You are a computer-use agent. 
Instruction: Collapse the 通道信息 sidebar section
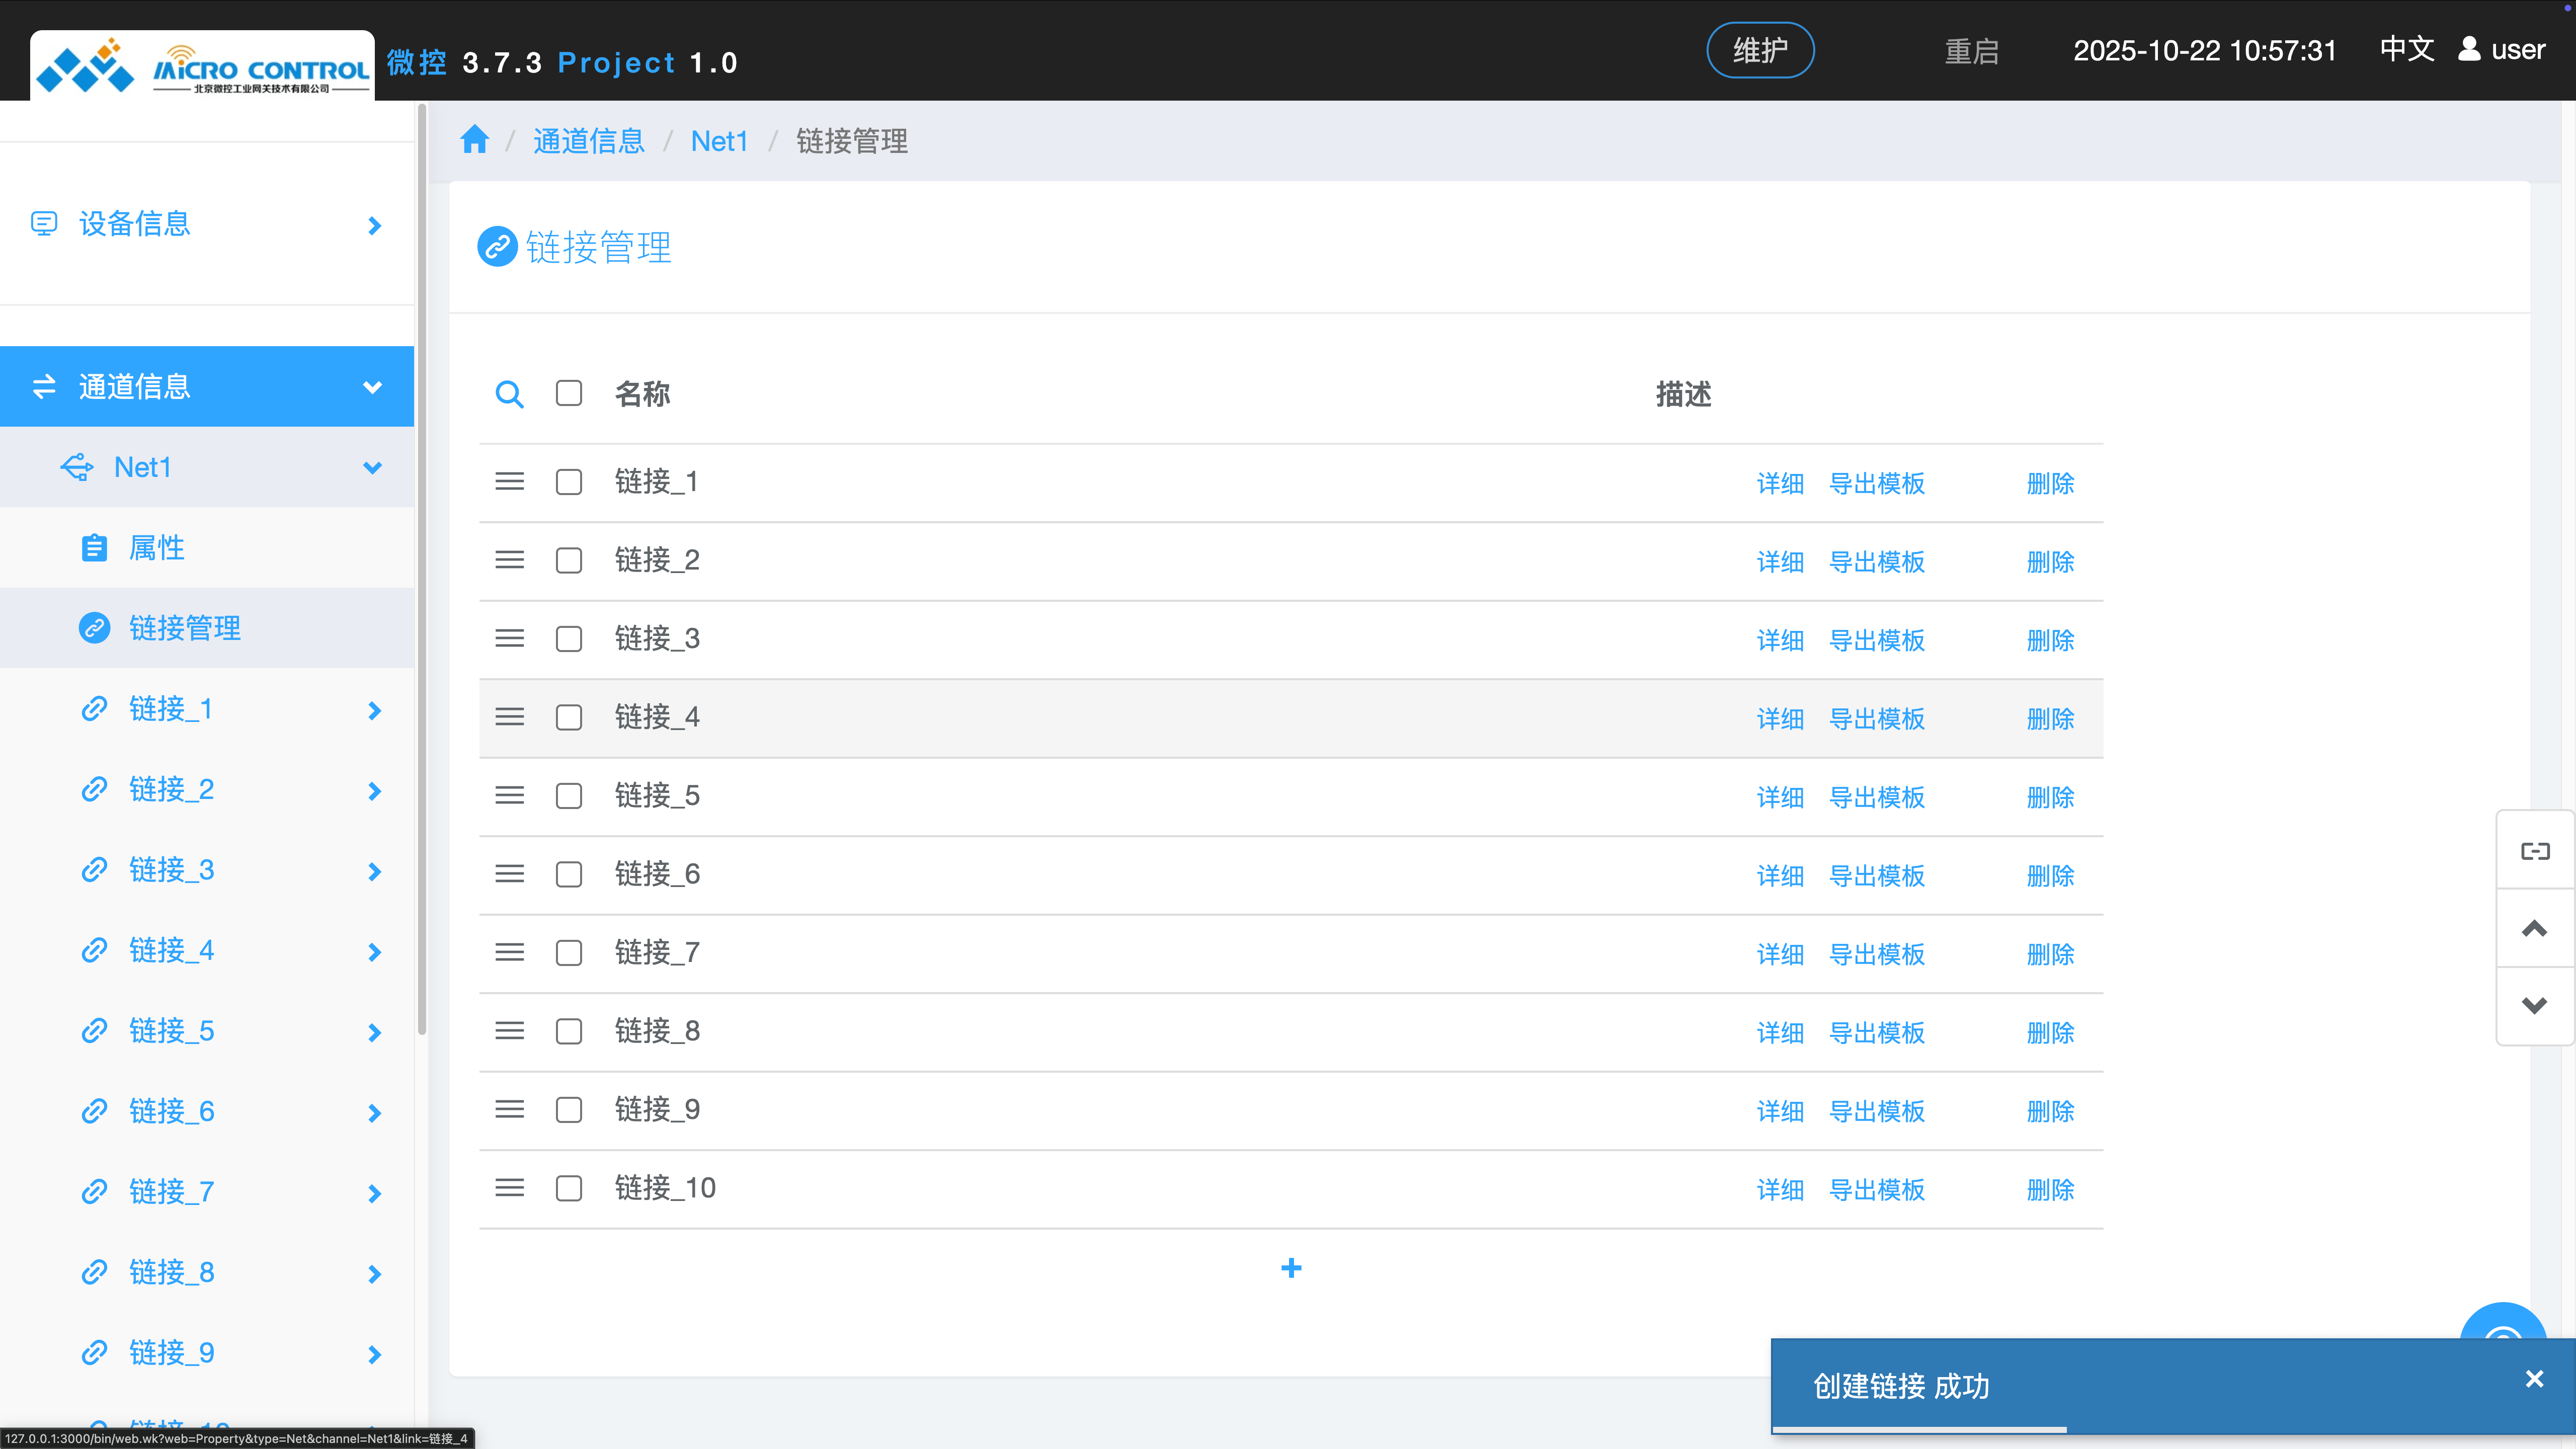pyautogui.click(x=372, y=387)
